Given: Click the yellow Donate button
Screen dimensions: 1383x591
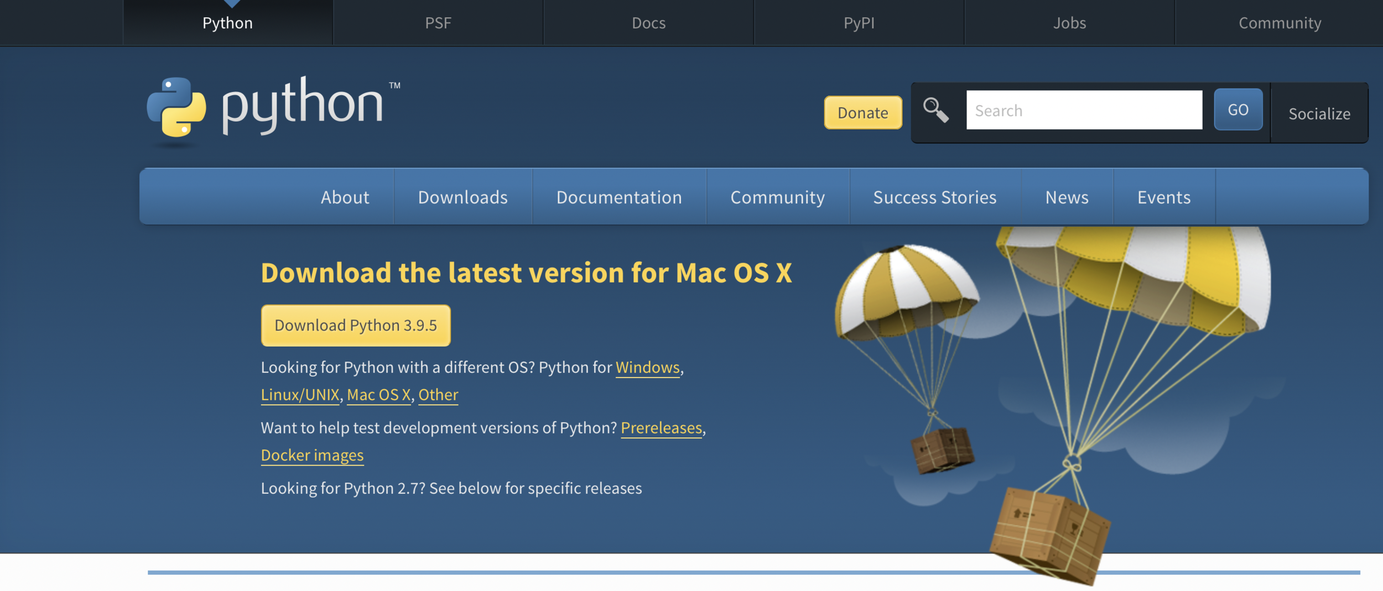Looking at the screenshot, I should tap(863, 112).
